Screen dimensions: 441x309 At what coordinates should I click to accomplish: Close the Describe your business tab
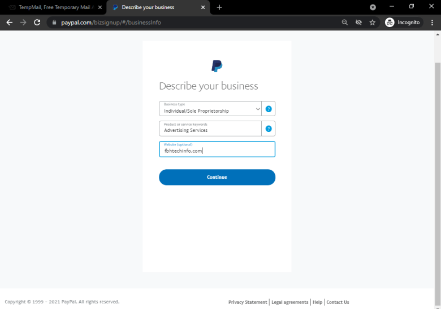[203, 7]
